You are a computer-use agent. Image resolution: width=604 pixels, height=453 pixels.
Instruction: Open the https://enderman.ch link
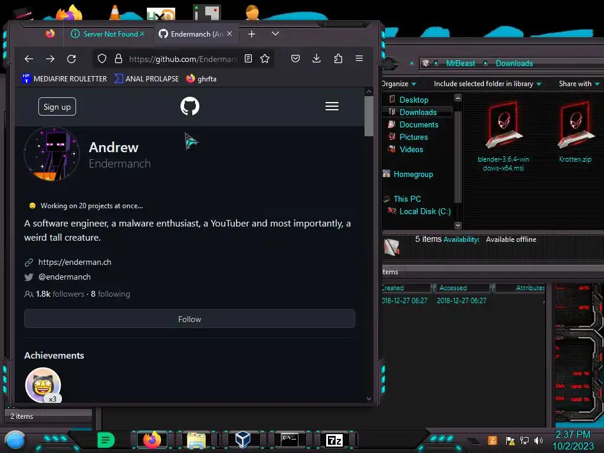point(75,262)
